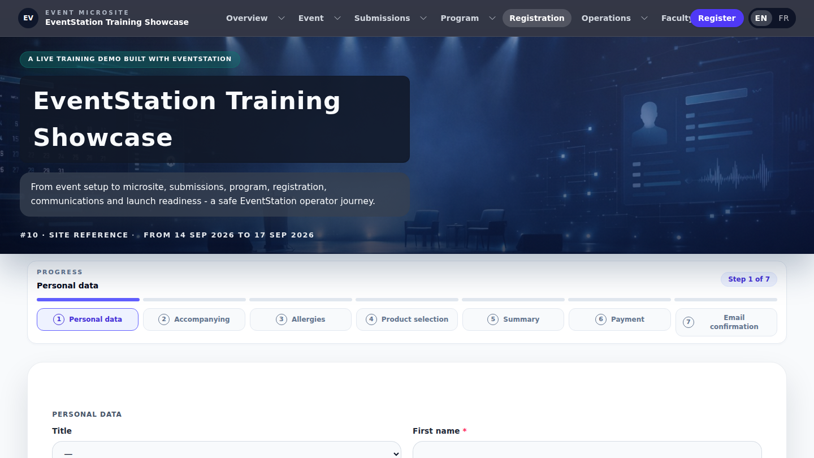The image size is (814, 458).
Task: Click the EV logo badge
Action: point(28,18)
